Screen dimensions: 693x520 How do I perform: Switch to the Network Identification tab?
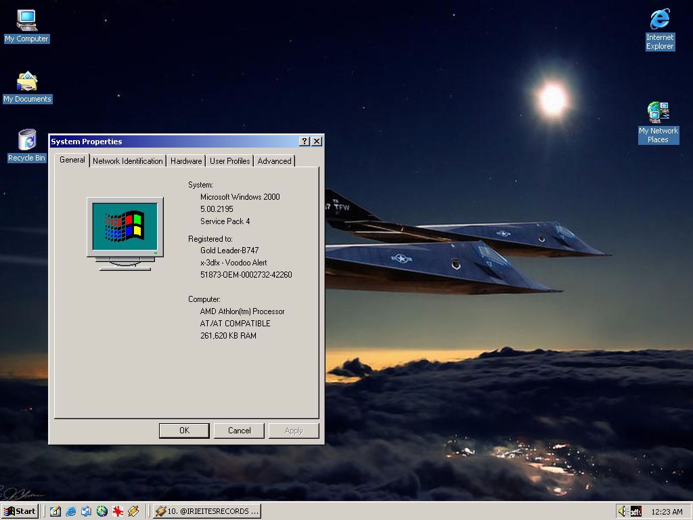[128, 161]
